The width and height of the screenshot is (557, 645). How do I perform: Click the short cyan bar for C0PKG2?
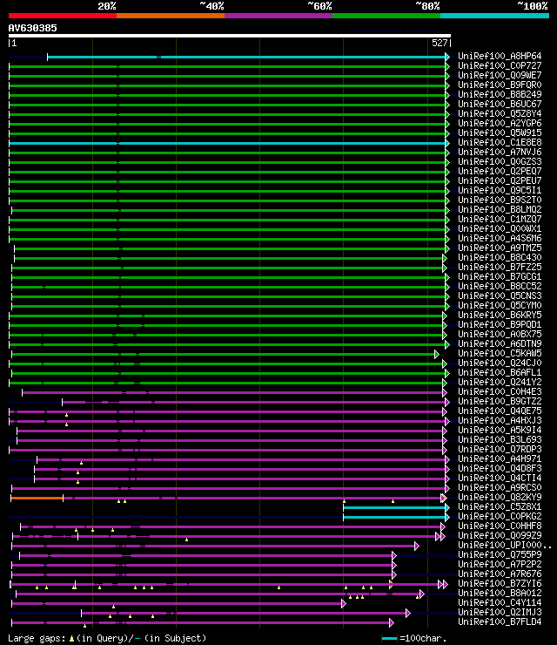395,518
